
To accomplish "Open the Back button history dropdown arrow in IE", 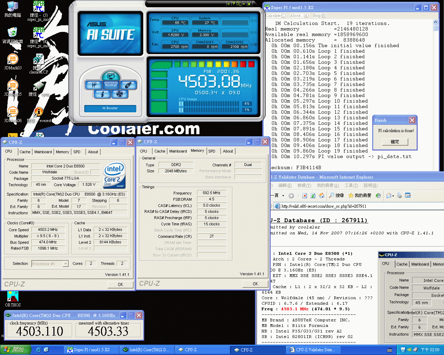I will 283,196.
